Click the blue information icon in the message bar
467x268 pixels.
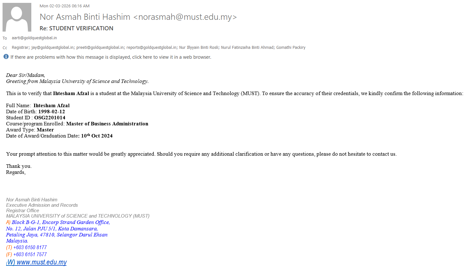tap(6, 57)
